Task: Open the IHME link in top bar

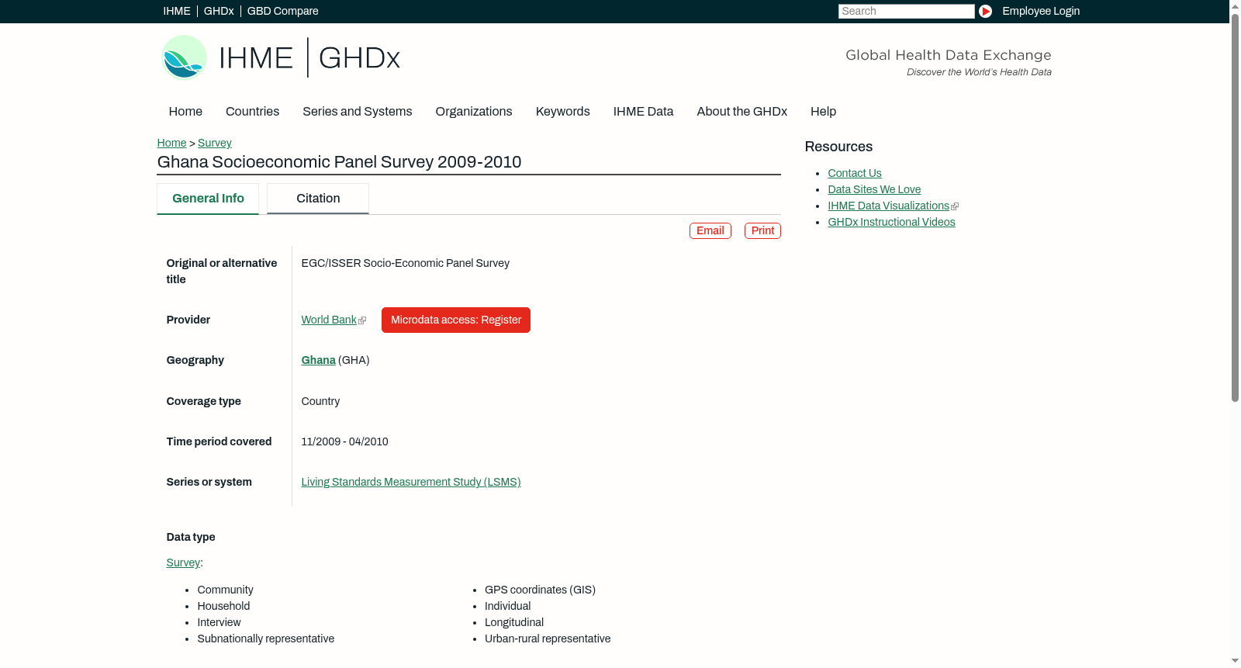Action: tap(177, 11)
